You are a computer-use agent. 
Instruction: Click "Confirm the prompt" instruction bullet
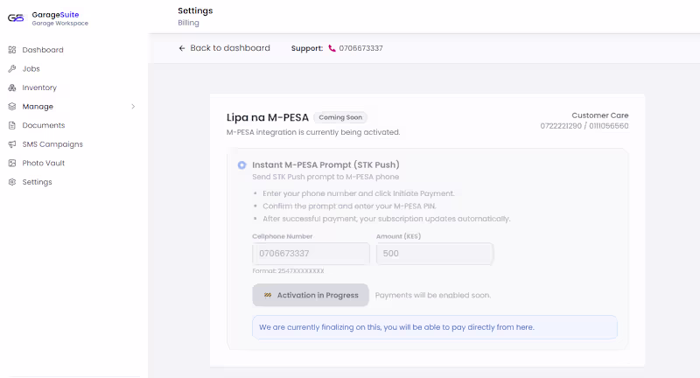[x=349, y=206]
